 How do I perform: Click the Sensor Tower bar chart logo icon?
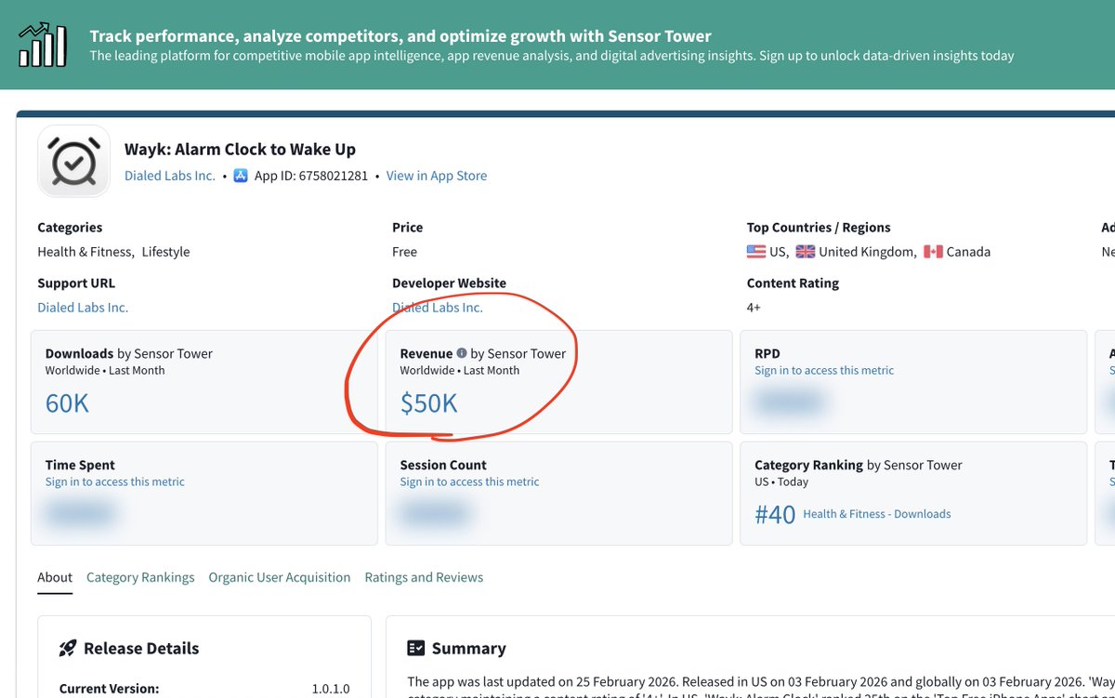pyautogui.click(x=43, y=45)
